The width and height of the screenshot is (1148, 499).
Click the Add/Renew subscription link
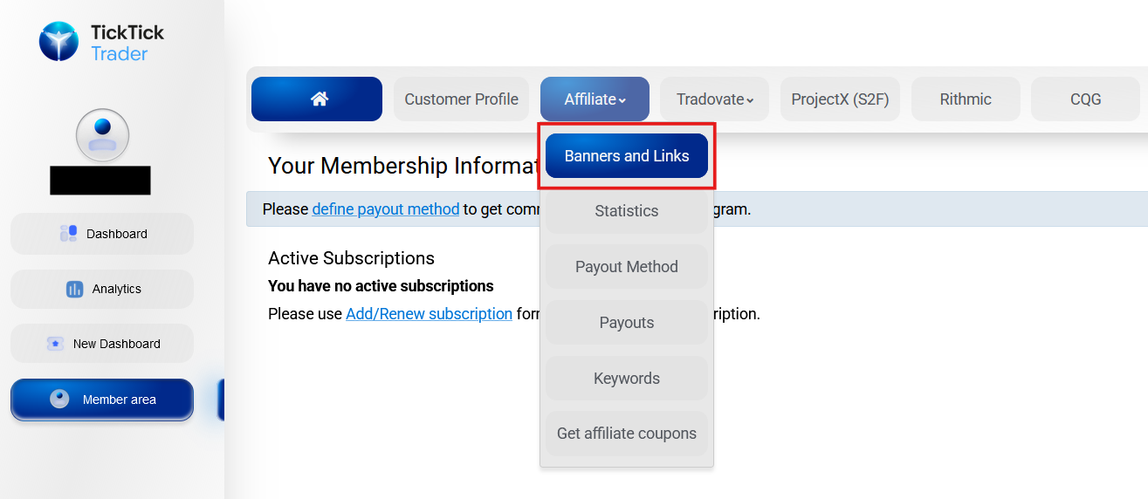[429, 314]
